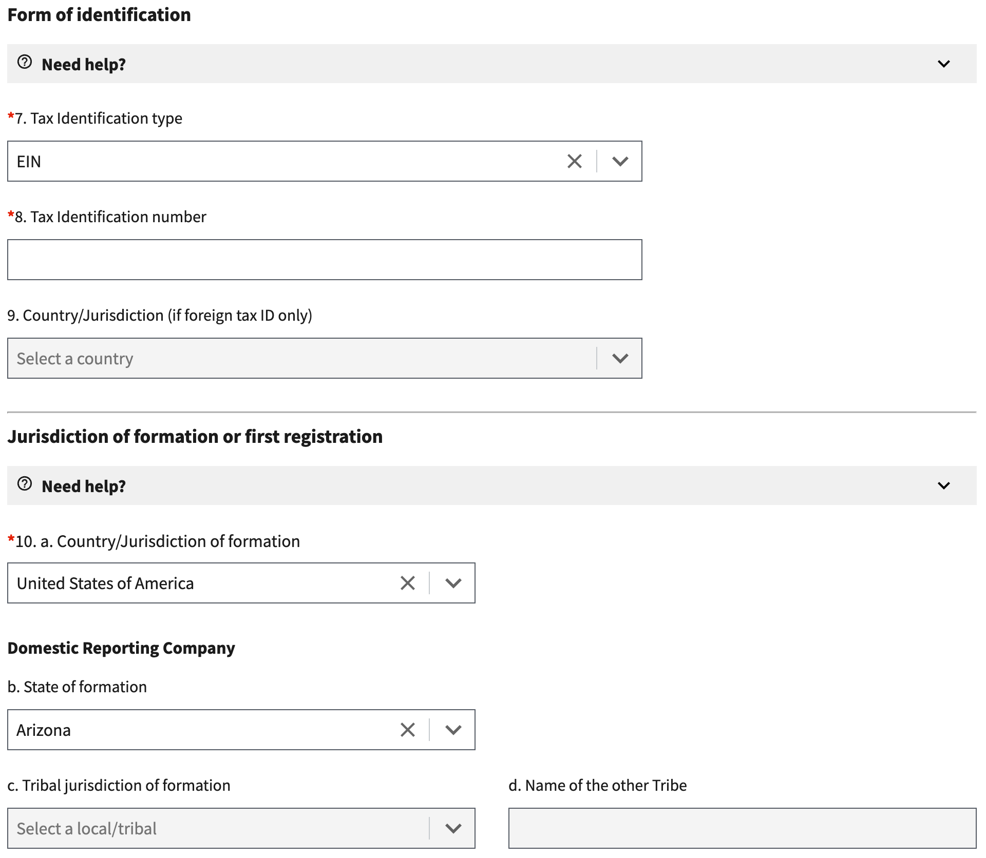The height and width of the screenshot is (858, 986).
Task: Click first Need help? label text
Action: [x=84, y=65]
